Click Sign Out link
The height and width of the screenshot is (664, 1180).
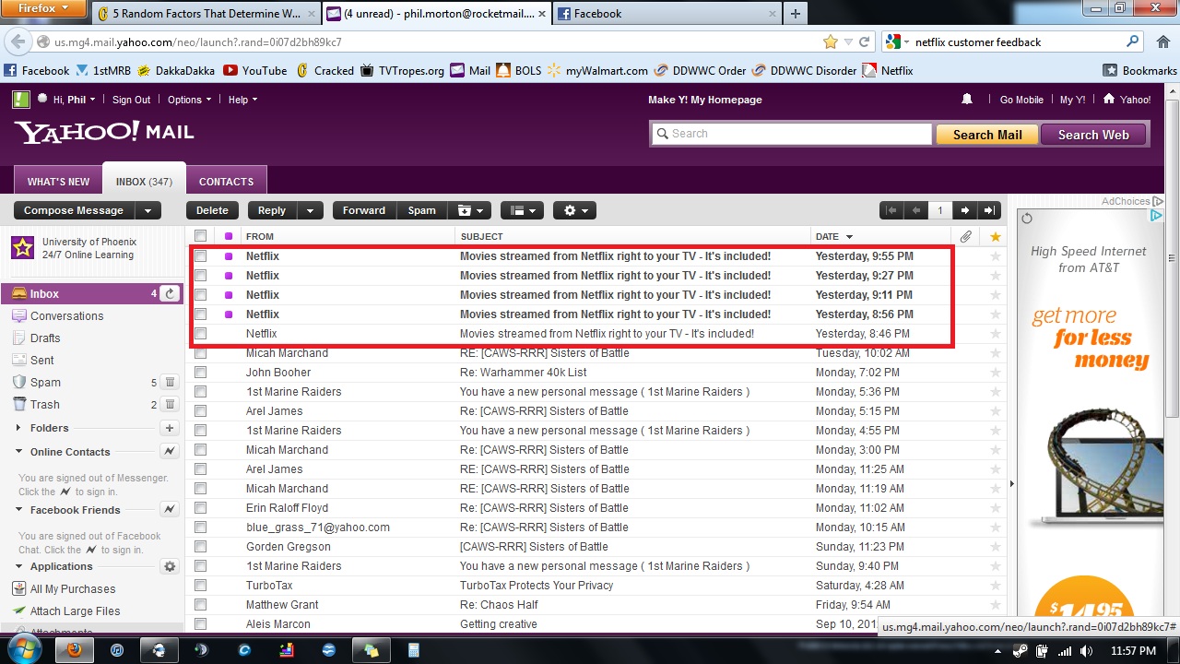131,100
